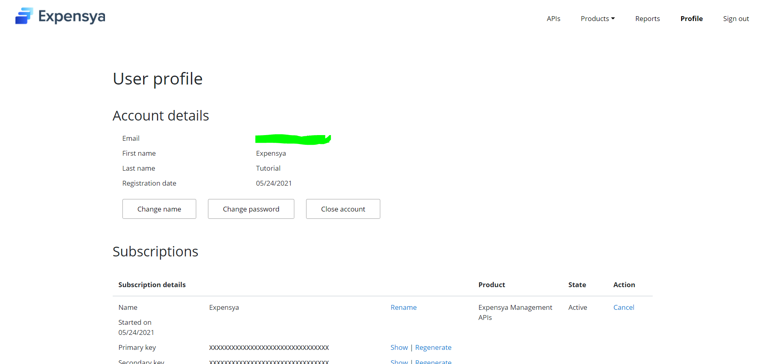Click the Expensya wordmark text

pos(72,17)
